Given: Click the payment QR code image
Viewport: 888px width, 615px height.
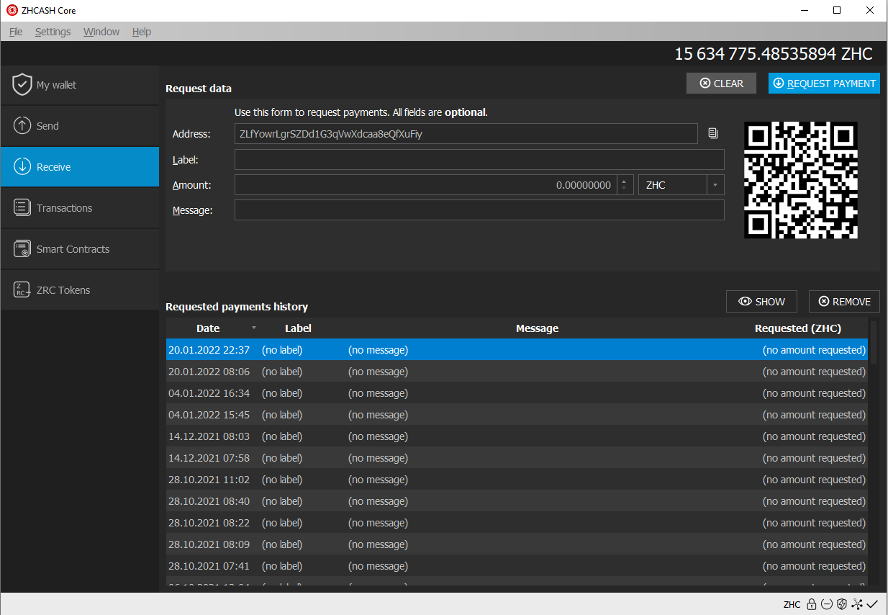Looking at the screenshot, I should coord(801,180).
